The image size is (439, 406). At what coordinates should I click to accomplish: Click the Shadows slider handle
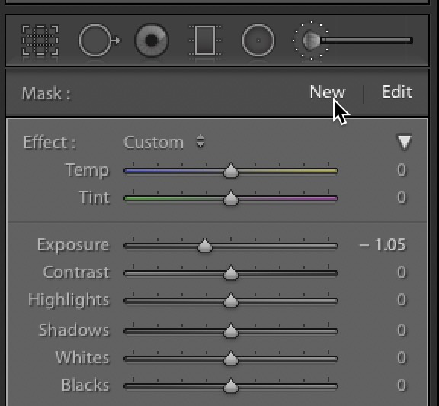point(231,330)
